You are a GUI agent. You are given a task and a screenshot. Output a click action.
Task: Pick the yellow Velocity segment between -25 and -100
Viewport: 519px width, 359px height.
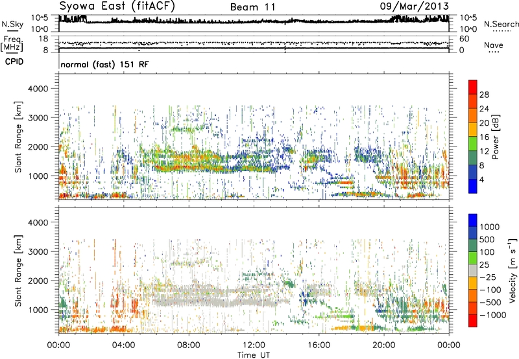[473, 283]
